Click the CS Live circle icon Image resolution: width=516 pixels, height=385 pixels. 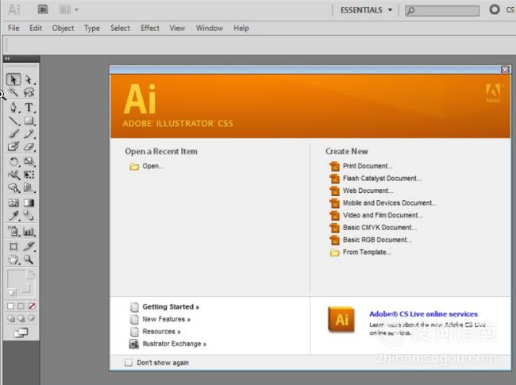click(x=495, y=10)
